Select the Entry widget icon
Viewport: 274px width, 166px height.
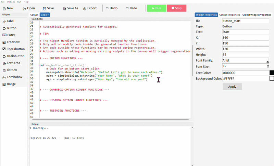pyautogui.click(x=4, y=35)
